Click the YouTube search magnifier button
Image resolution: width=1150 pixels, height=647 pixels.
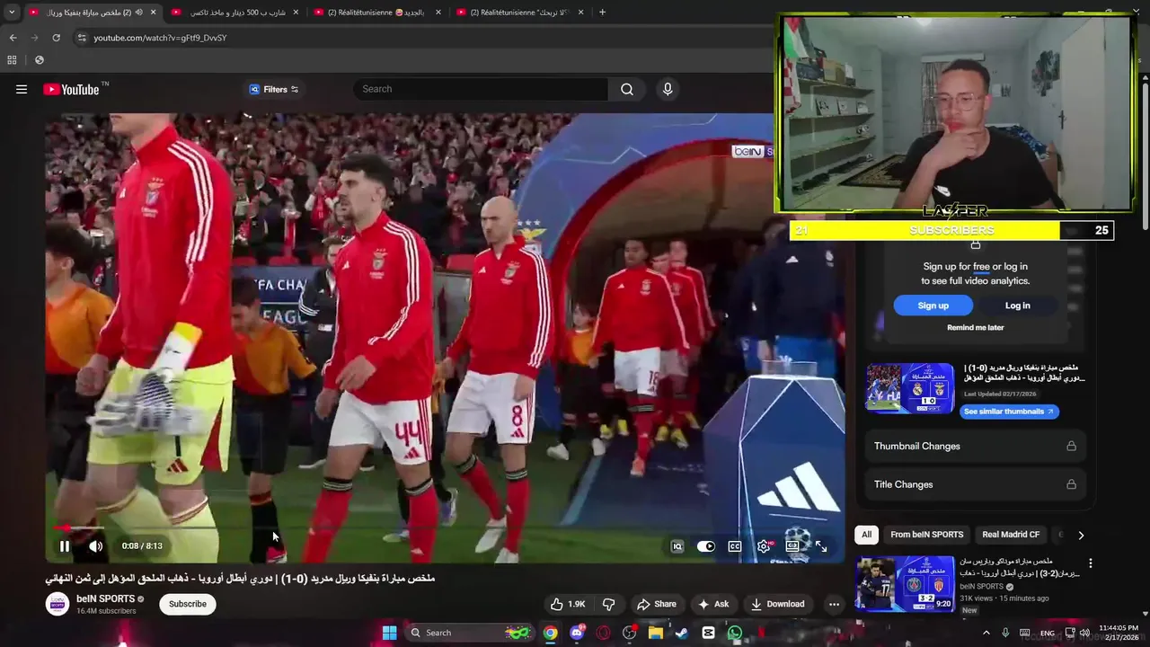(627, 89)
